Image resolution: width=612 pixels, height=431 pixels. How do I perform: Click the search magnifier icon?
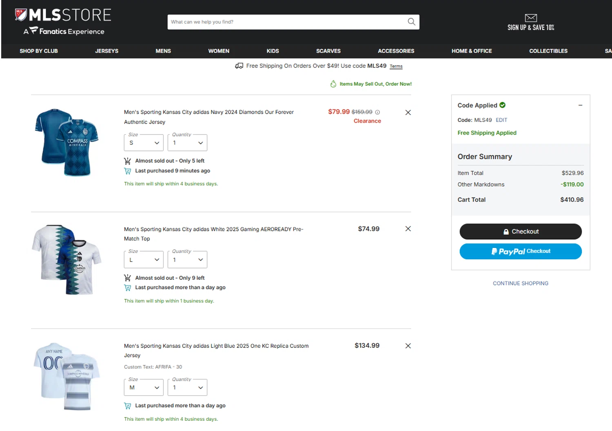411,22
